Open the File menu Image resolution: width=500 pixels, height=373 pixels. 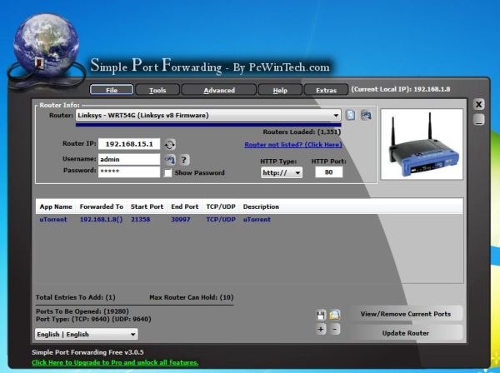click(112, 90)
